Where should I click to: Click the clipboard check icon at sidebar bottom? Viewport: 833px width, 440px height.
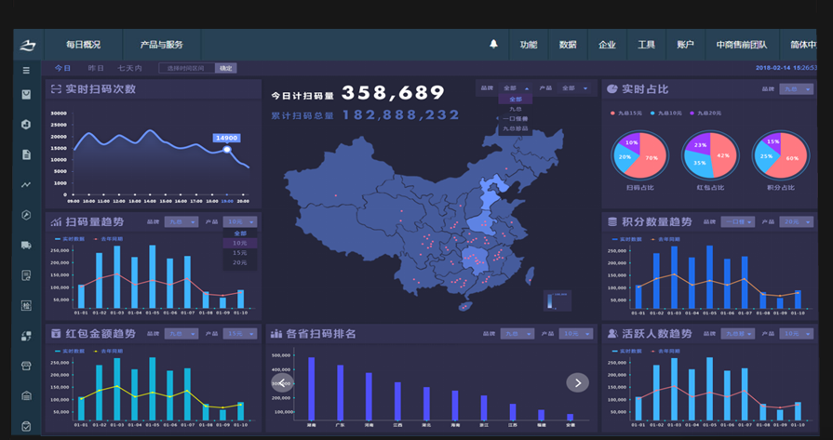click(x=26, y=426)
